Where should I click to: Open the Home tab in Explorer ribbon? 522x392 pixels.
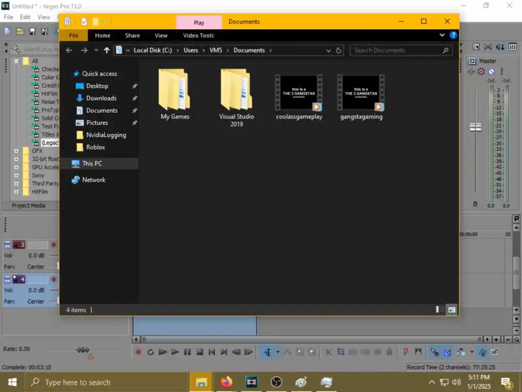pos(102,35)
